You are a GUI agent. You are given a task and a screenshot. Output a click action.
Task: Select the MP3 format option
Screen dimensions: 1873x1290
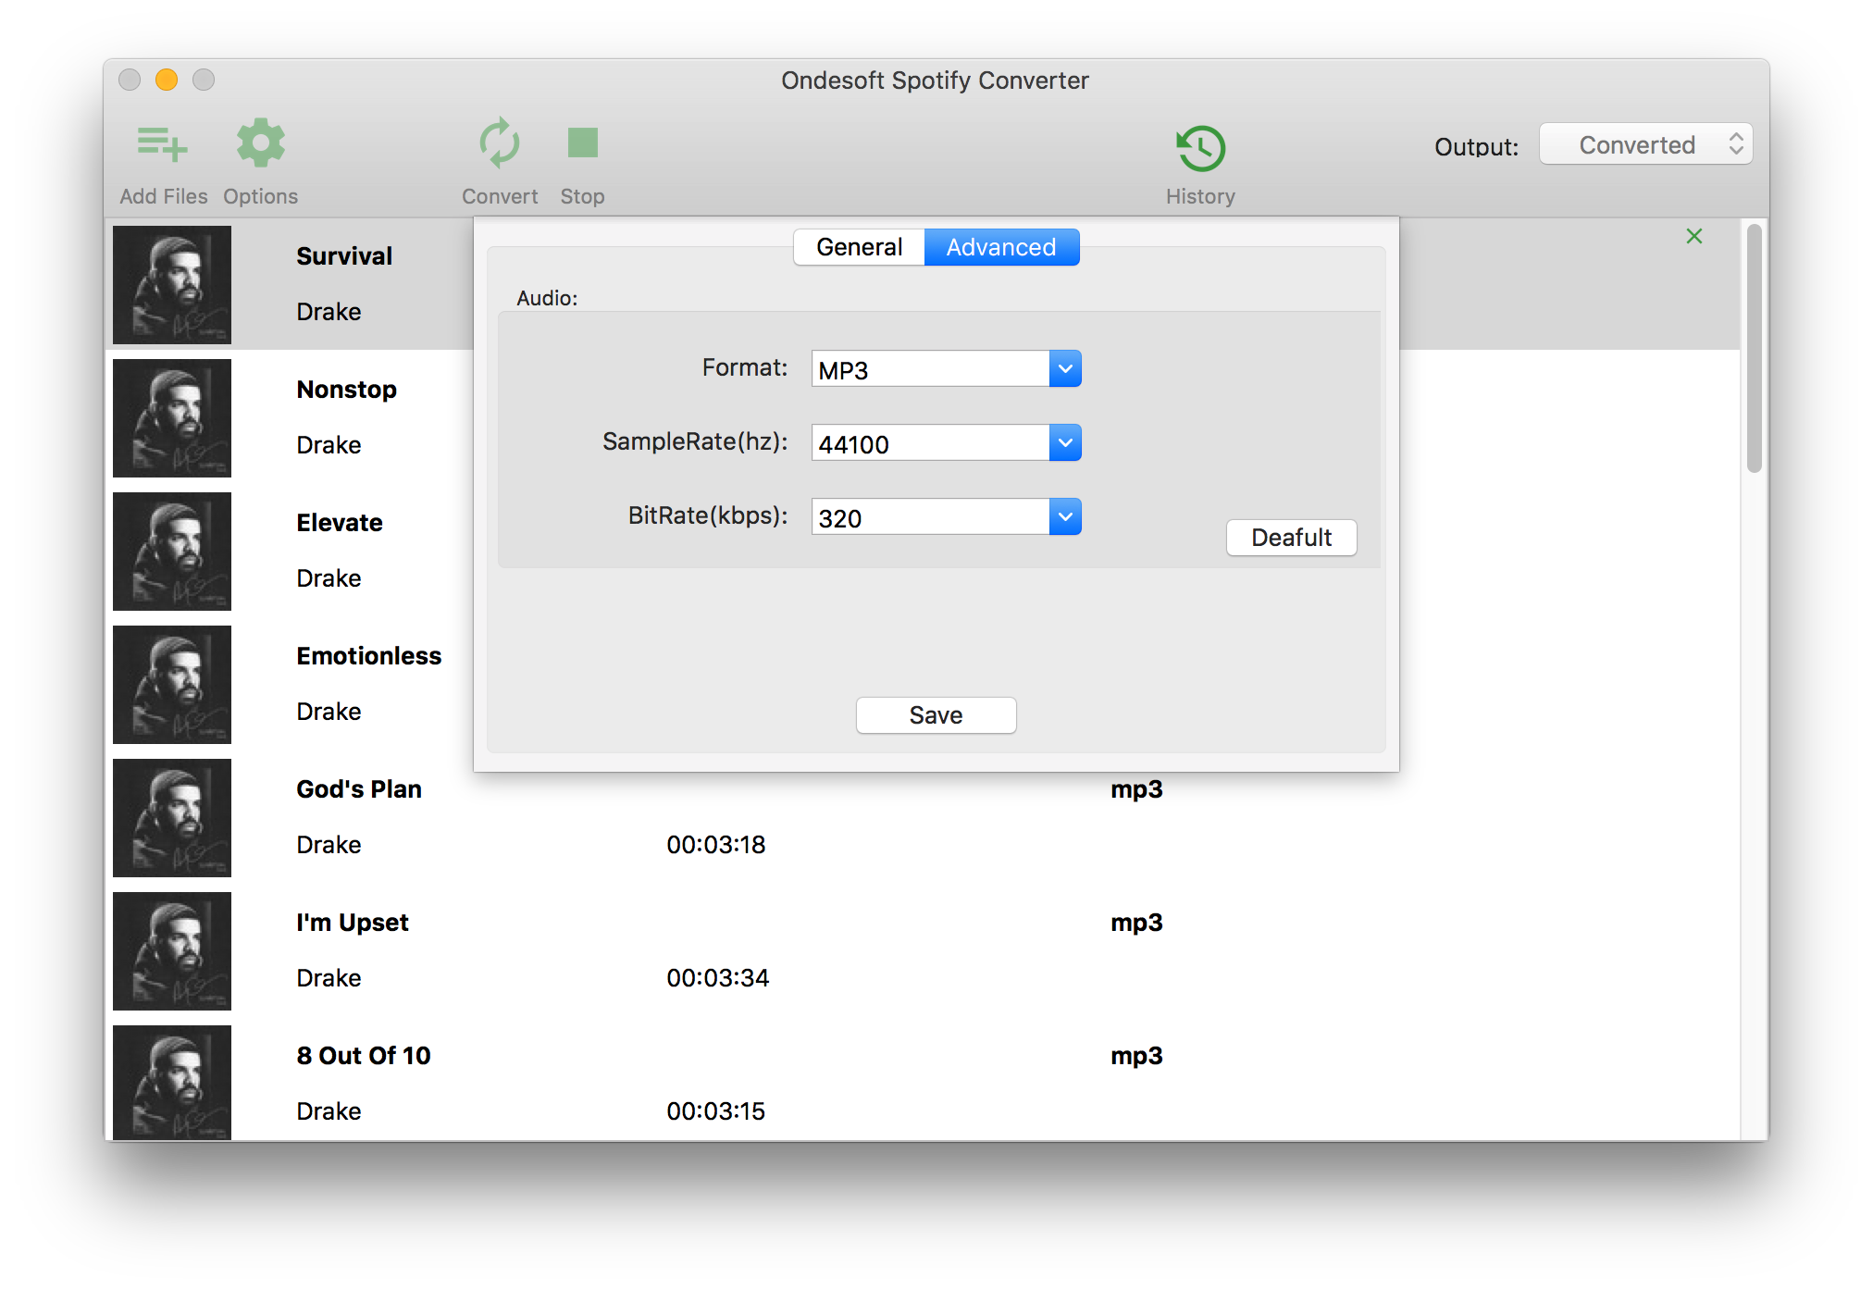945,370
